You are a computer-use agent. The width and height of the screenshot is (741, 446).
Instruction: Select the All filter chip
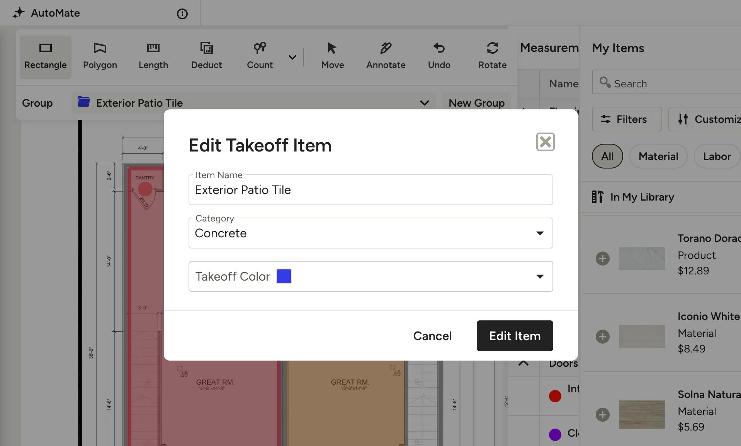click(x=607, y=156)
